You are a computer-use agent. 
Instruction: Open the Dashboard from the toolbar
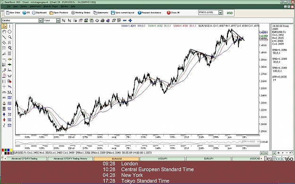tap(39, 13)
